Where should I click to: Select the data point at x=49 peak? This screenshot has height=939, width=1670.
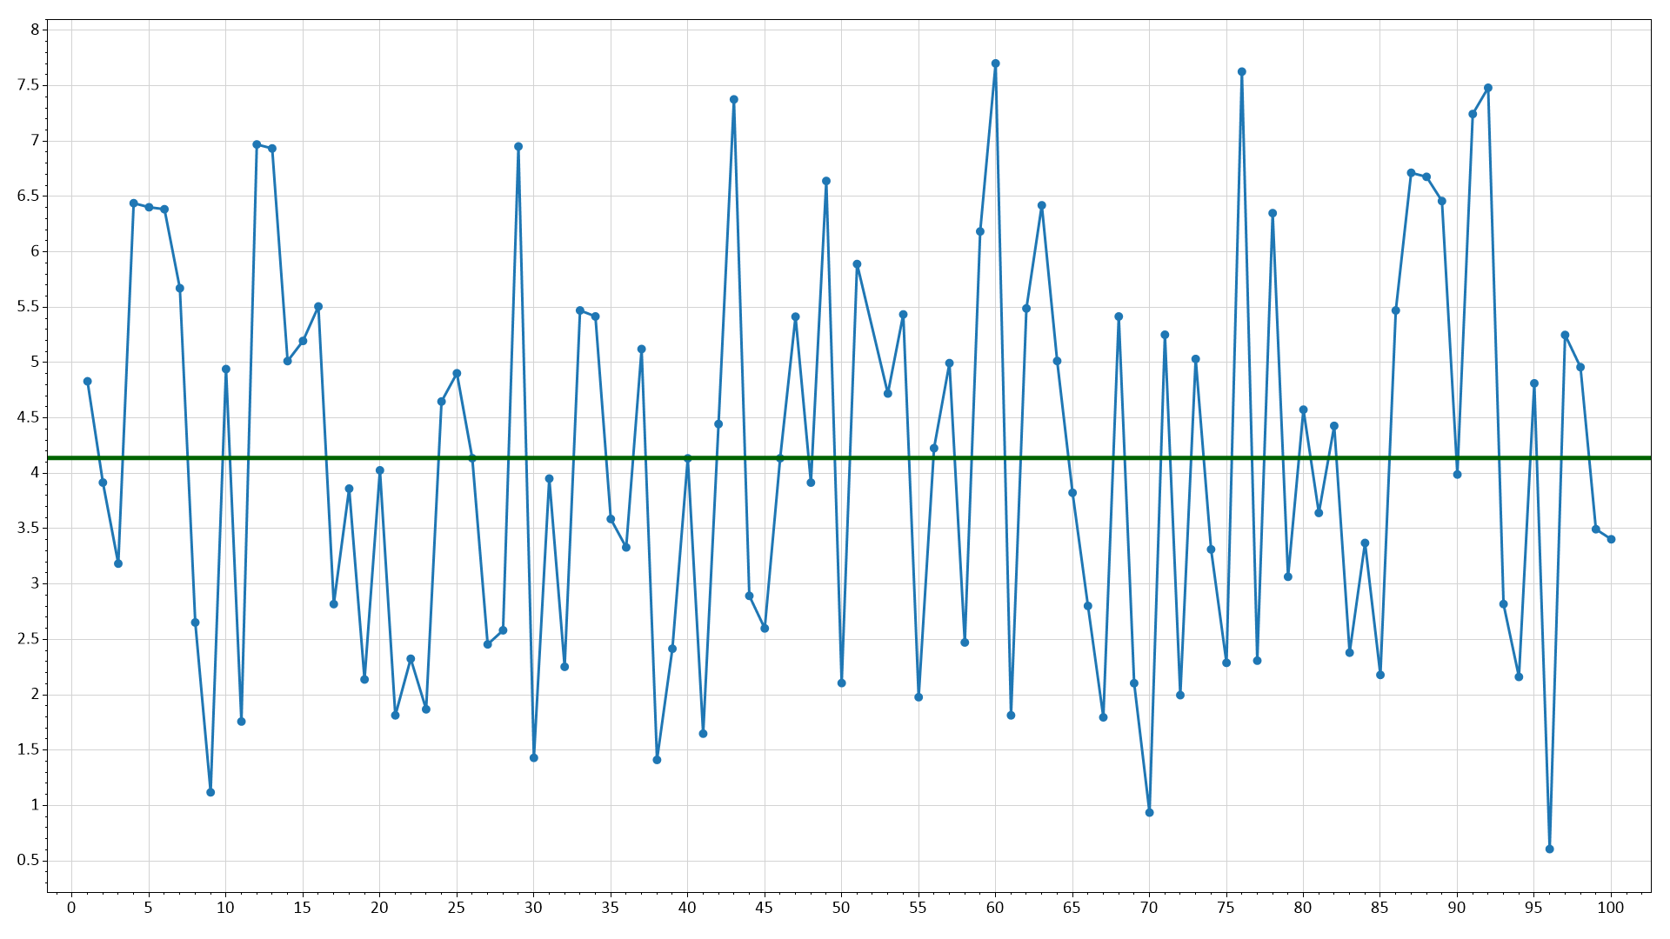[826, 181]
